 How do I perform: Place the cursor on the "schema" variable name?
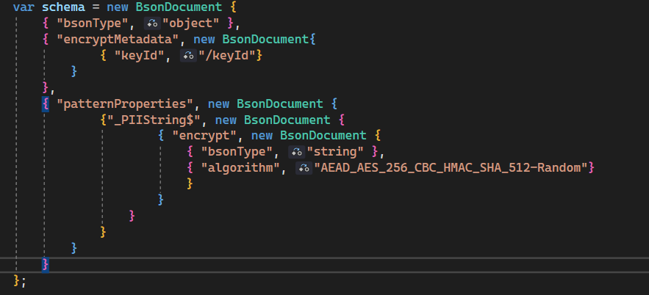pos(62,7)
